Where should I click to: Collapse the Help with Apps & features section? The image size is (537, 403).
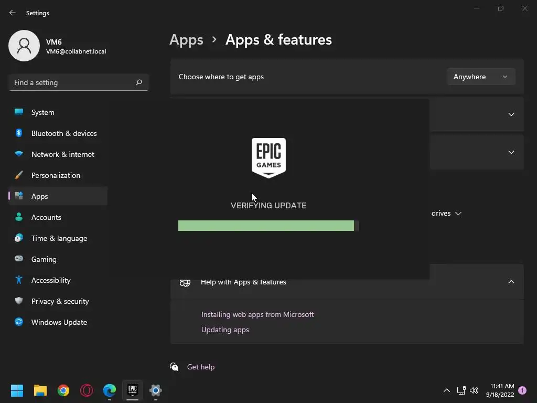click(511, 282)
